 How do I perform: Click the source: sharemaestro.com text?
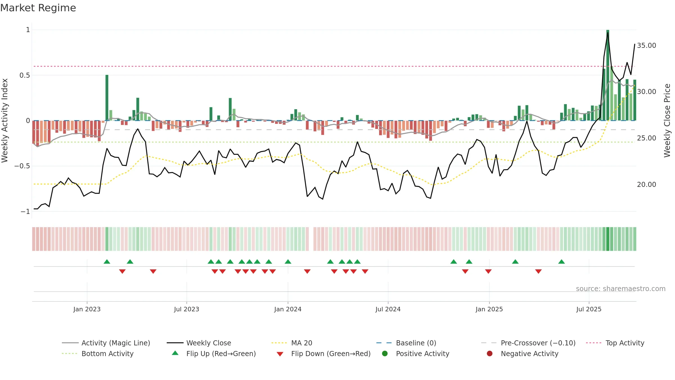coord(621,289)
